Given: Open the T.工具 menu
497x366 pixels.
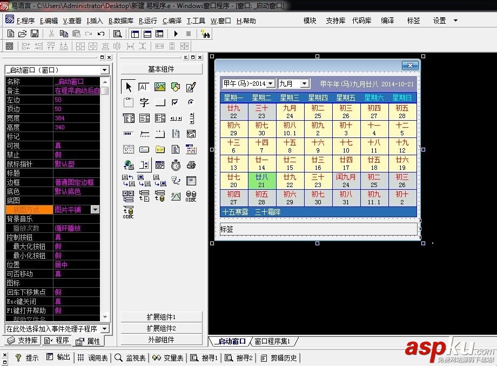Looking at the screenshot, I should (x=196, y=21).
